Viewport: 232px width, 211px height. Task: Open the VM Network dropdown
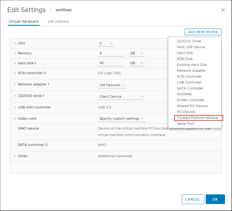click(112, 85)
